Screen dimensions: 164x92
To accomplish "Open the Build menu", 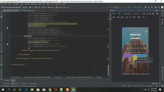I will 39,4.
